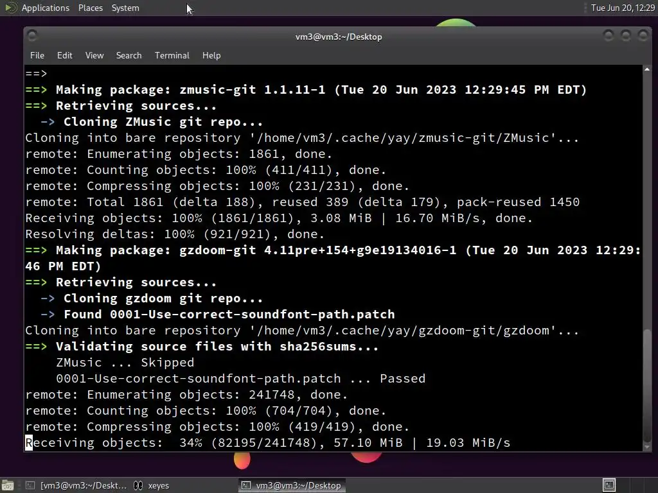Image resolution: width=658 pixels, height=493 pixels.
Task: Click the line 'Cloning ZMusic git repo...'
Action: (x=163, y=122)
